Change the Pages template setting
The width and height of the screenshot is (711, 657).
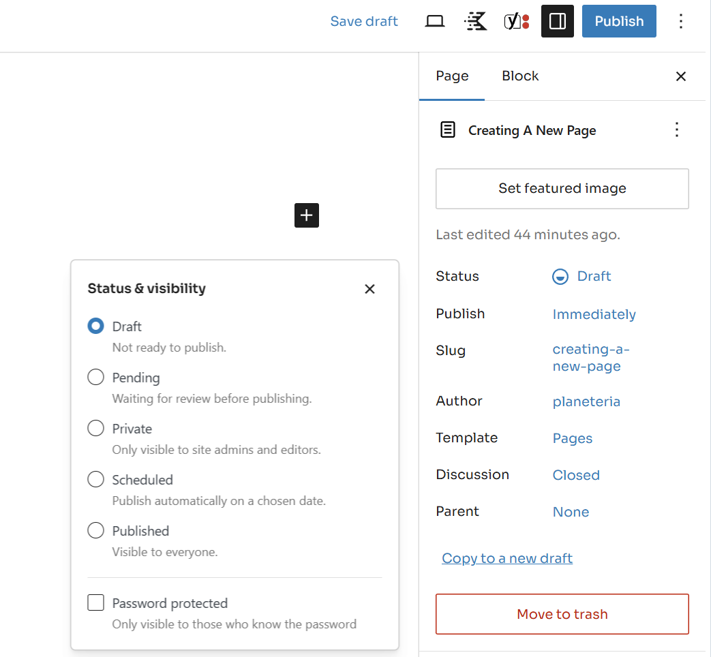[572, 438]
